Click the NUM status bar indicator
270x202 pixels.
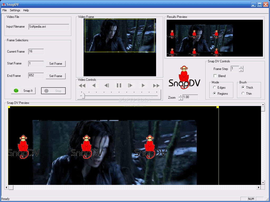[251, 199]
